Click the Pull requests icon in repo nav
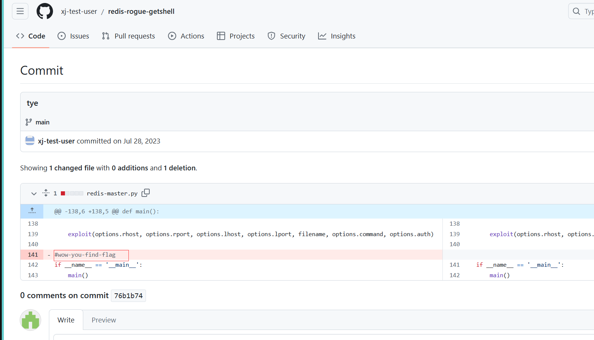This screenshot has height=340, width=594. [106, 36]
